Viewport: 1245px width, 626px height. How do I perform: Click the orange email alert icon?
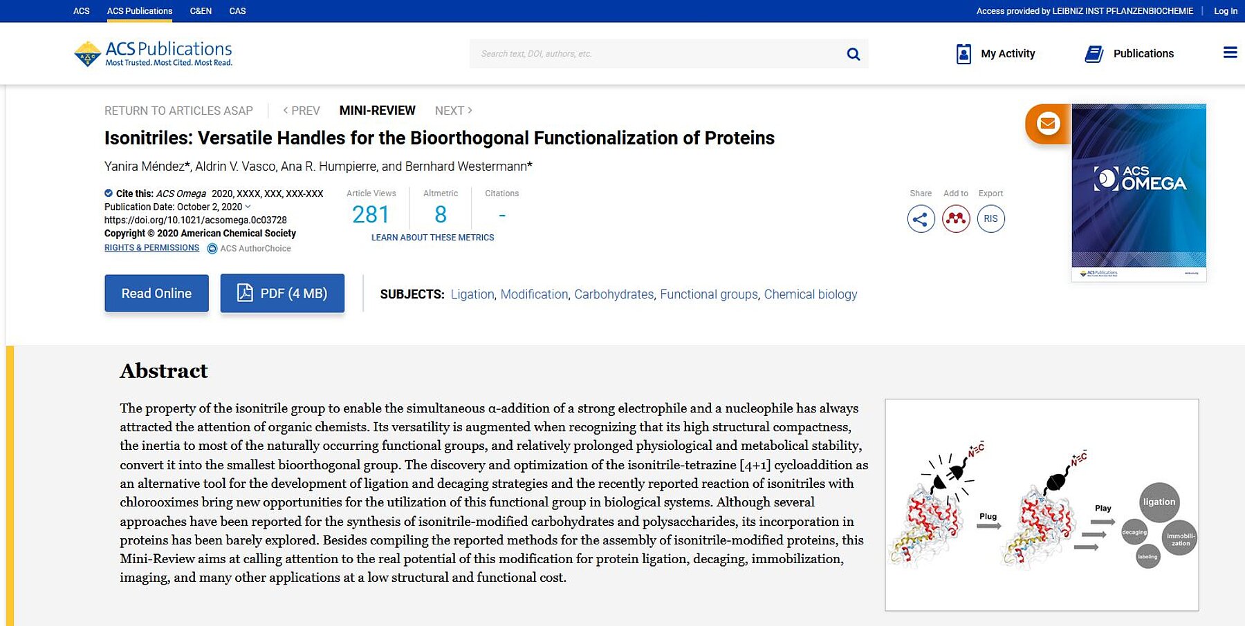click(1048, 124)
